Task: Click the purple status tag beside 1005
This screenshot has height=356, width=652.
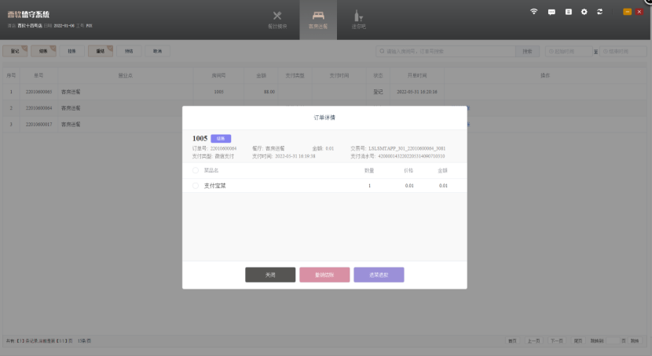Action: (x=221, y=139)
